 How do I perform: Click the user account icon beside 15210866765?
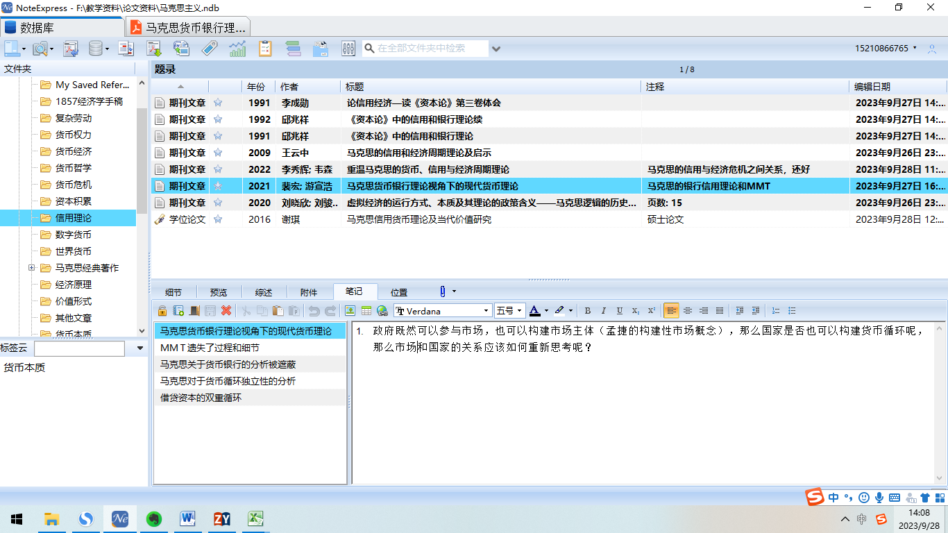coord(932,49)
